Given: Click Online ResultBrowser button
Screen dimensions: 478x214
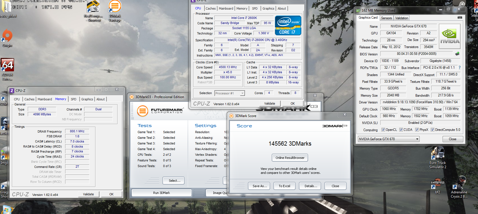Looking at the screenshot, I should (290, 158).
